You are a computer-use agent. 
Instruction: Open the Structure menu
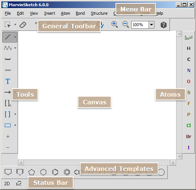point(99,13)
